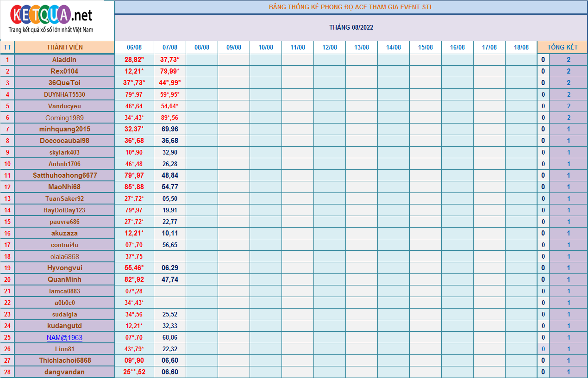Select the table title banner about EVENT STL

(x=351, y=7)
